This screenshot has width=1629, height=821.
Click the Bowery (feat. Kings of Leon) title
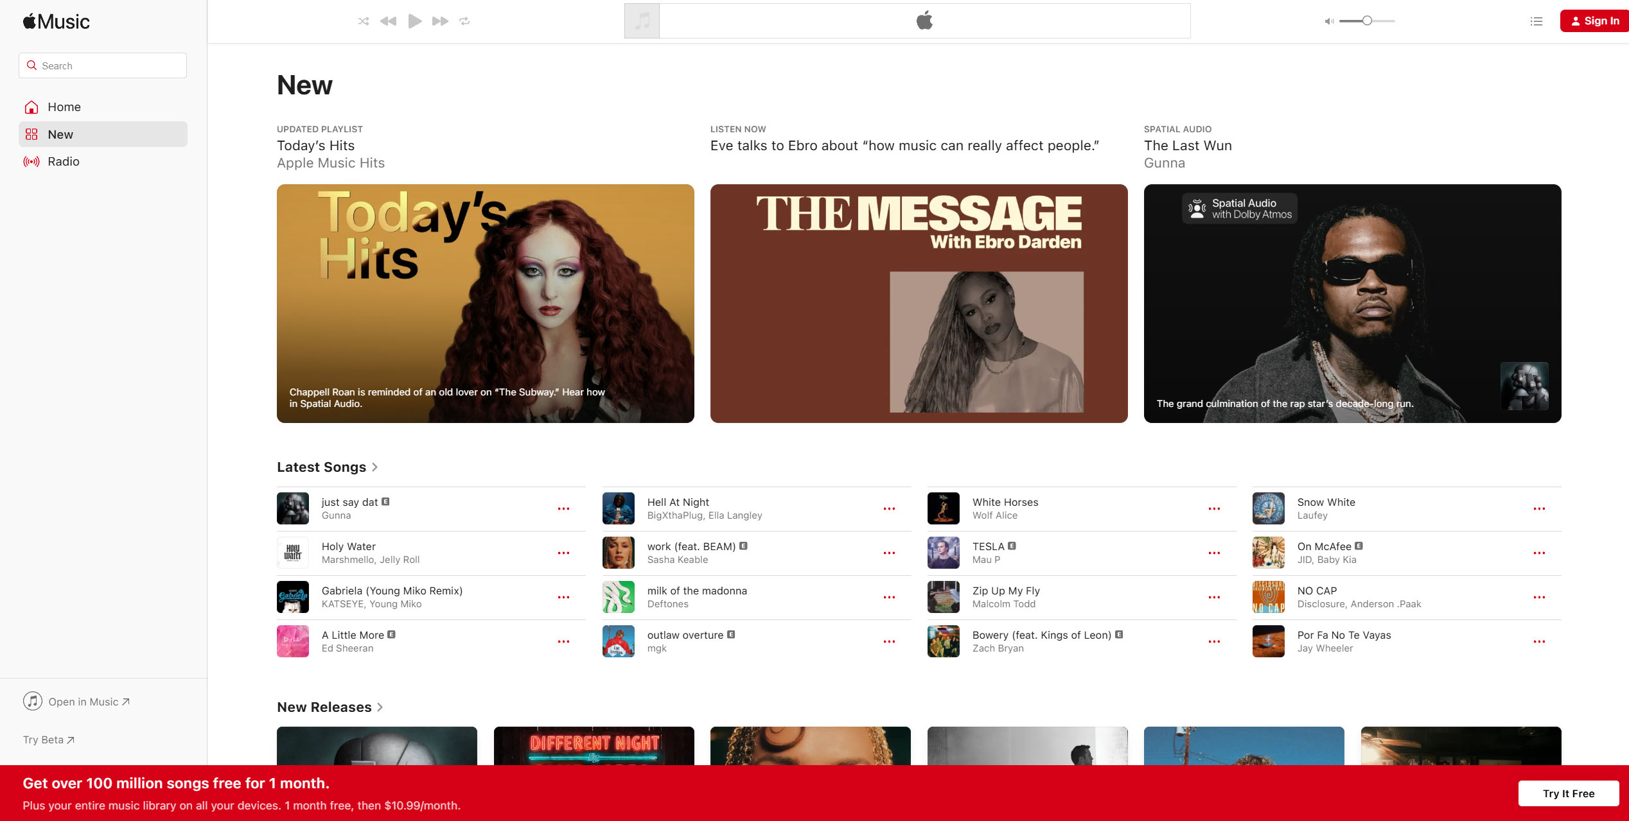(x=1042, y=635)
